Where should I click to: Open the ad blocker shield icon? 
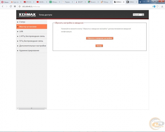[x=154, y=7]
